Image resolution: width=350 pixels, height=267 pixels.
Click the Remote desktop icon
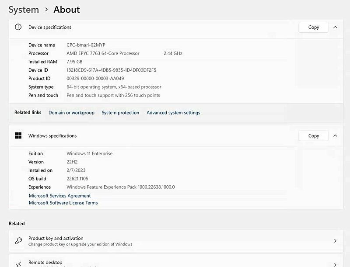(19, 263)
